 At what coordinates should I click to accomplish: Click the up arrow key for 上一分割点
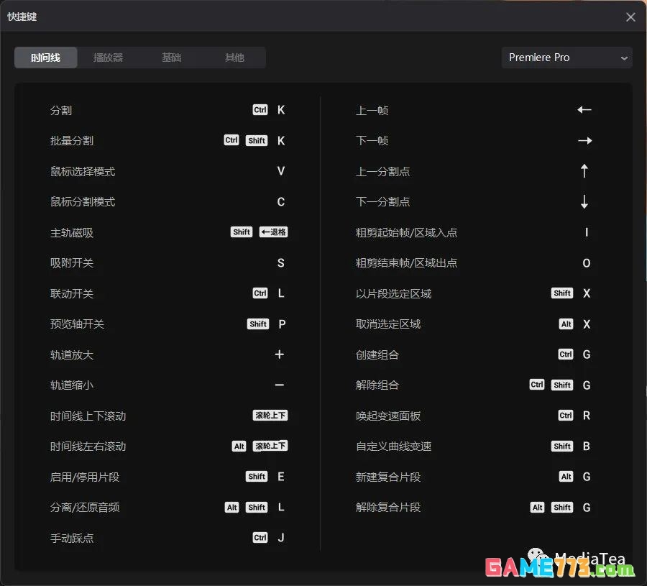[x=585, y=171]
